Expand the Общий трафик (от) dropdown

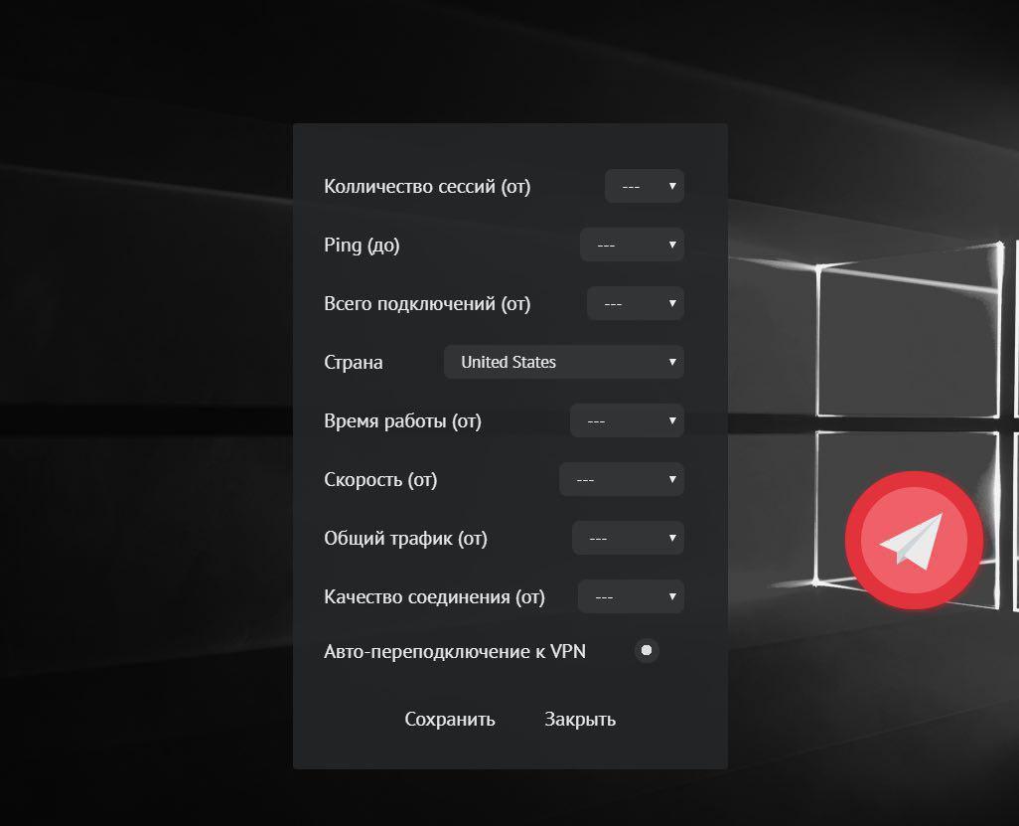click(628, 538)
